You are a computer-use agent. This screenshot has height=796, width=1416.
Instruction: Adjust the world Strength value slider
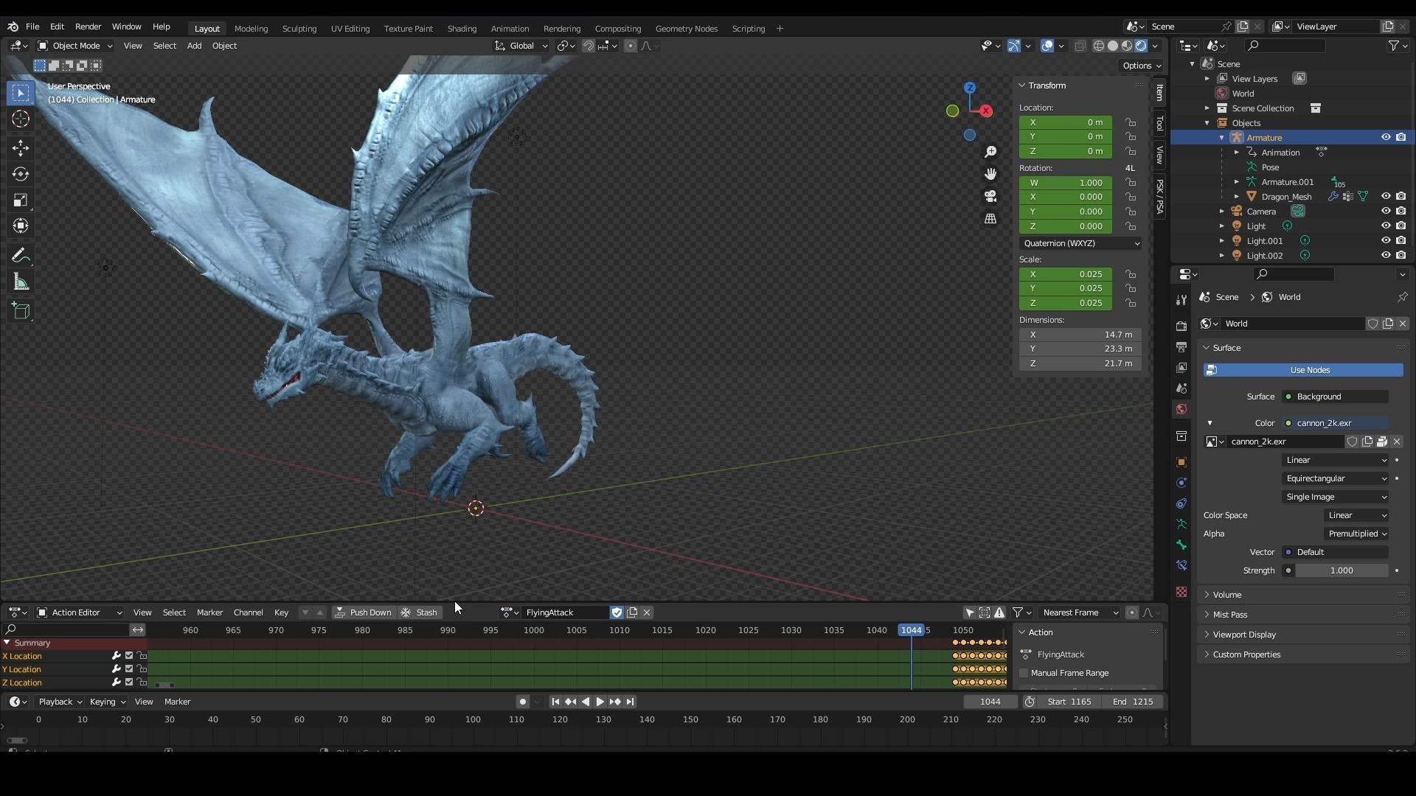tap(1342, 570)
